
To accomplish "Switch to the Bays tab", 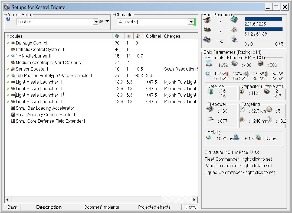I will [12, 207].
